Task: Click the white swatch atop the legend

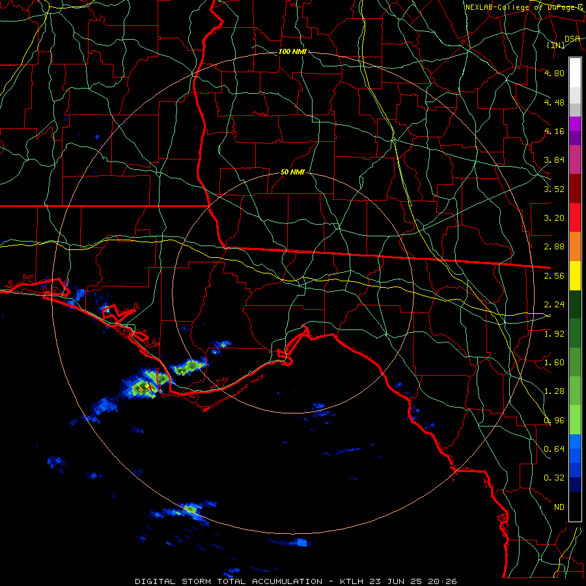Action: coord(575,73)
